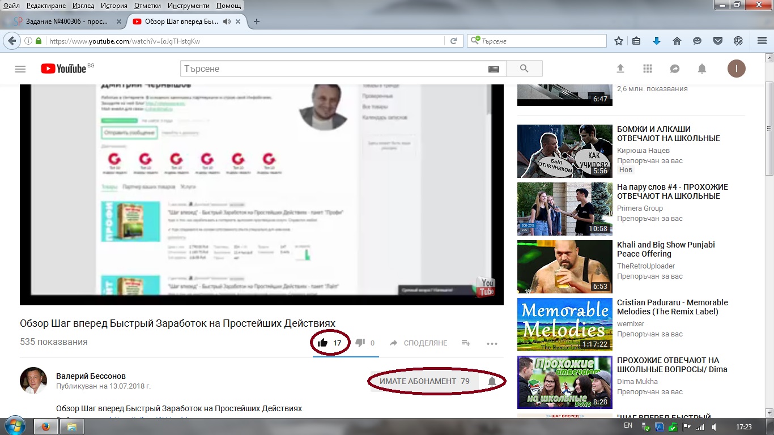Open the Firefox bookmarks list icon
This screenshot has height=435, width=774.
[x=636, y=41]
